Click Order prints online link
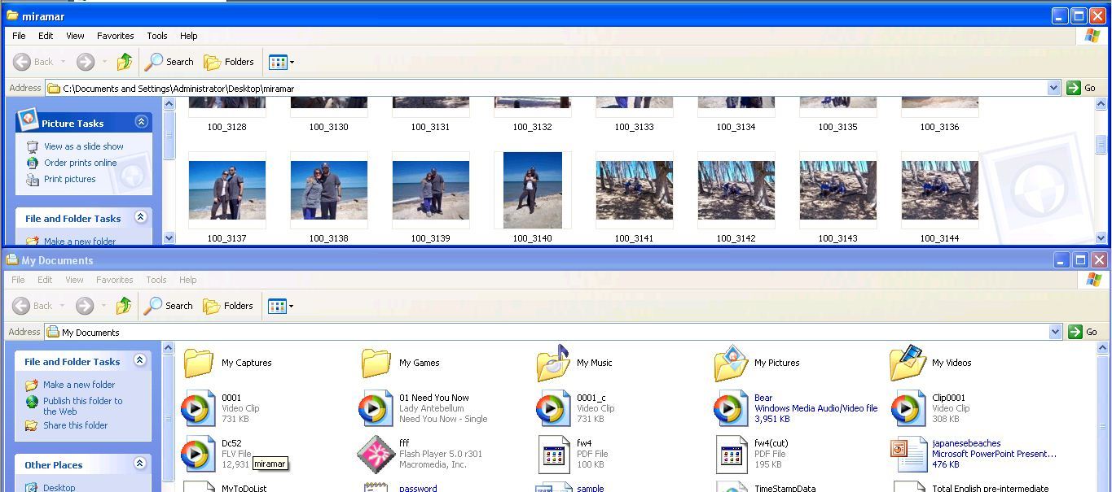 click(81, 163)
